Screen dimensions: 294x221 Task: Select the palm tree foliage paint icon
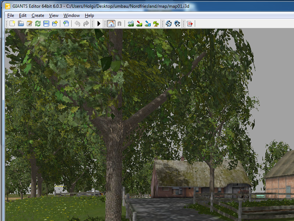pos(156,24)
